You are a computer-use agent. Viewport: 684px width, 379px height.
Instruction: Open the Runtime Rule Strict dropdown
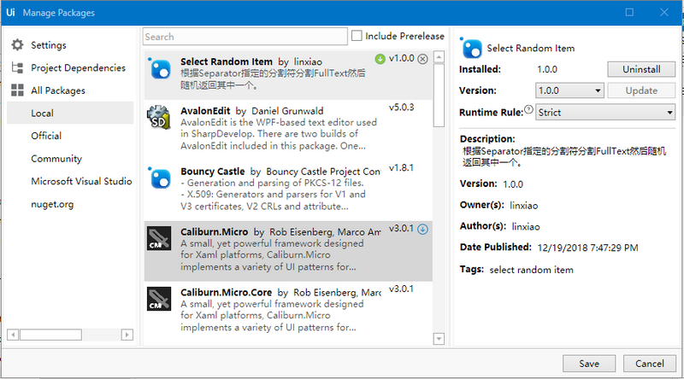[x=605, y=113]
